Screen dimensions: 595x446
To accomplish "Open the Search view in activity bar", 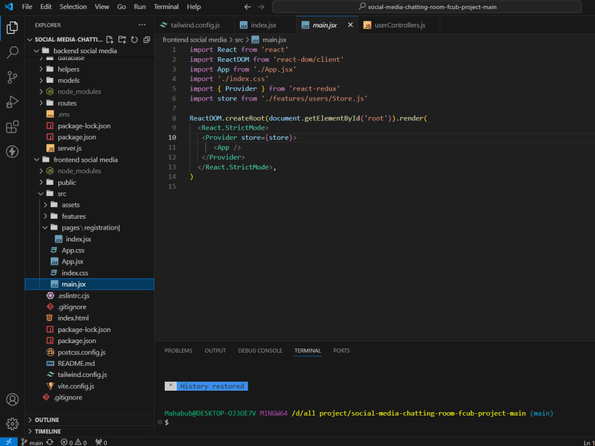I will point(12,52).
